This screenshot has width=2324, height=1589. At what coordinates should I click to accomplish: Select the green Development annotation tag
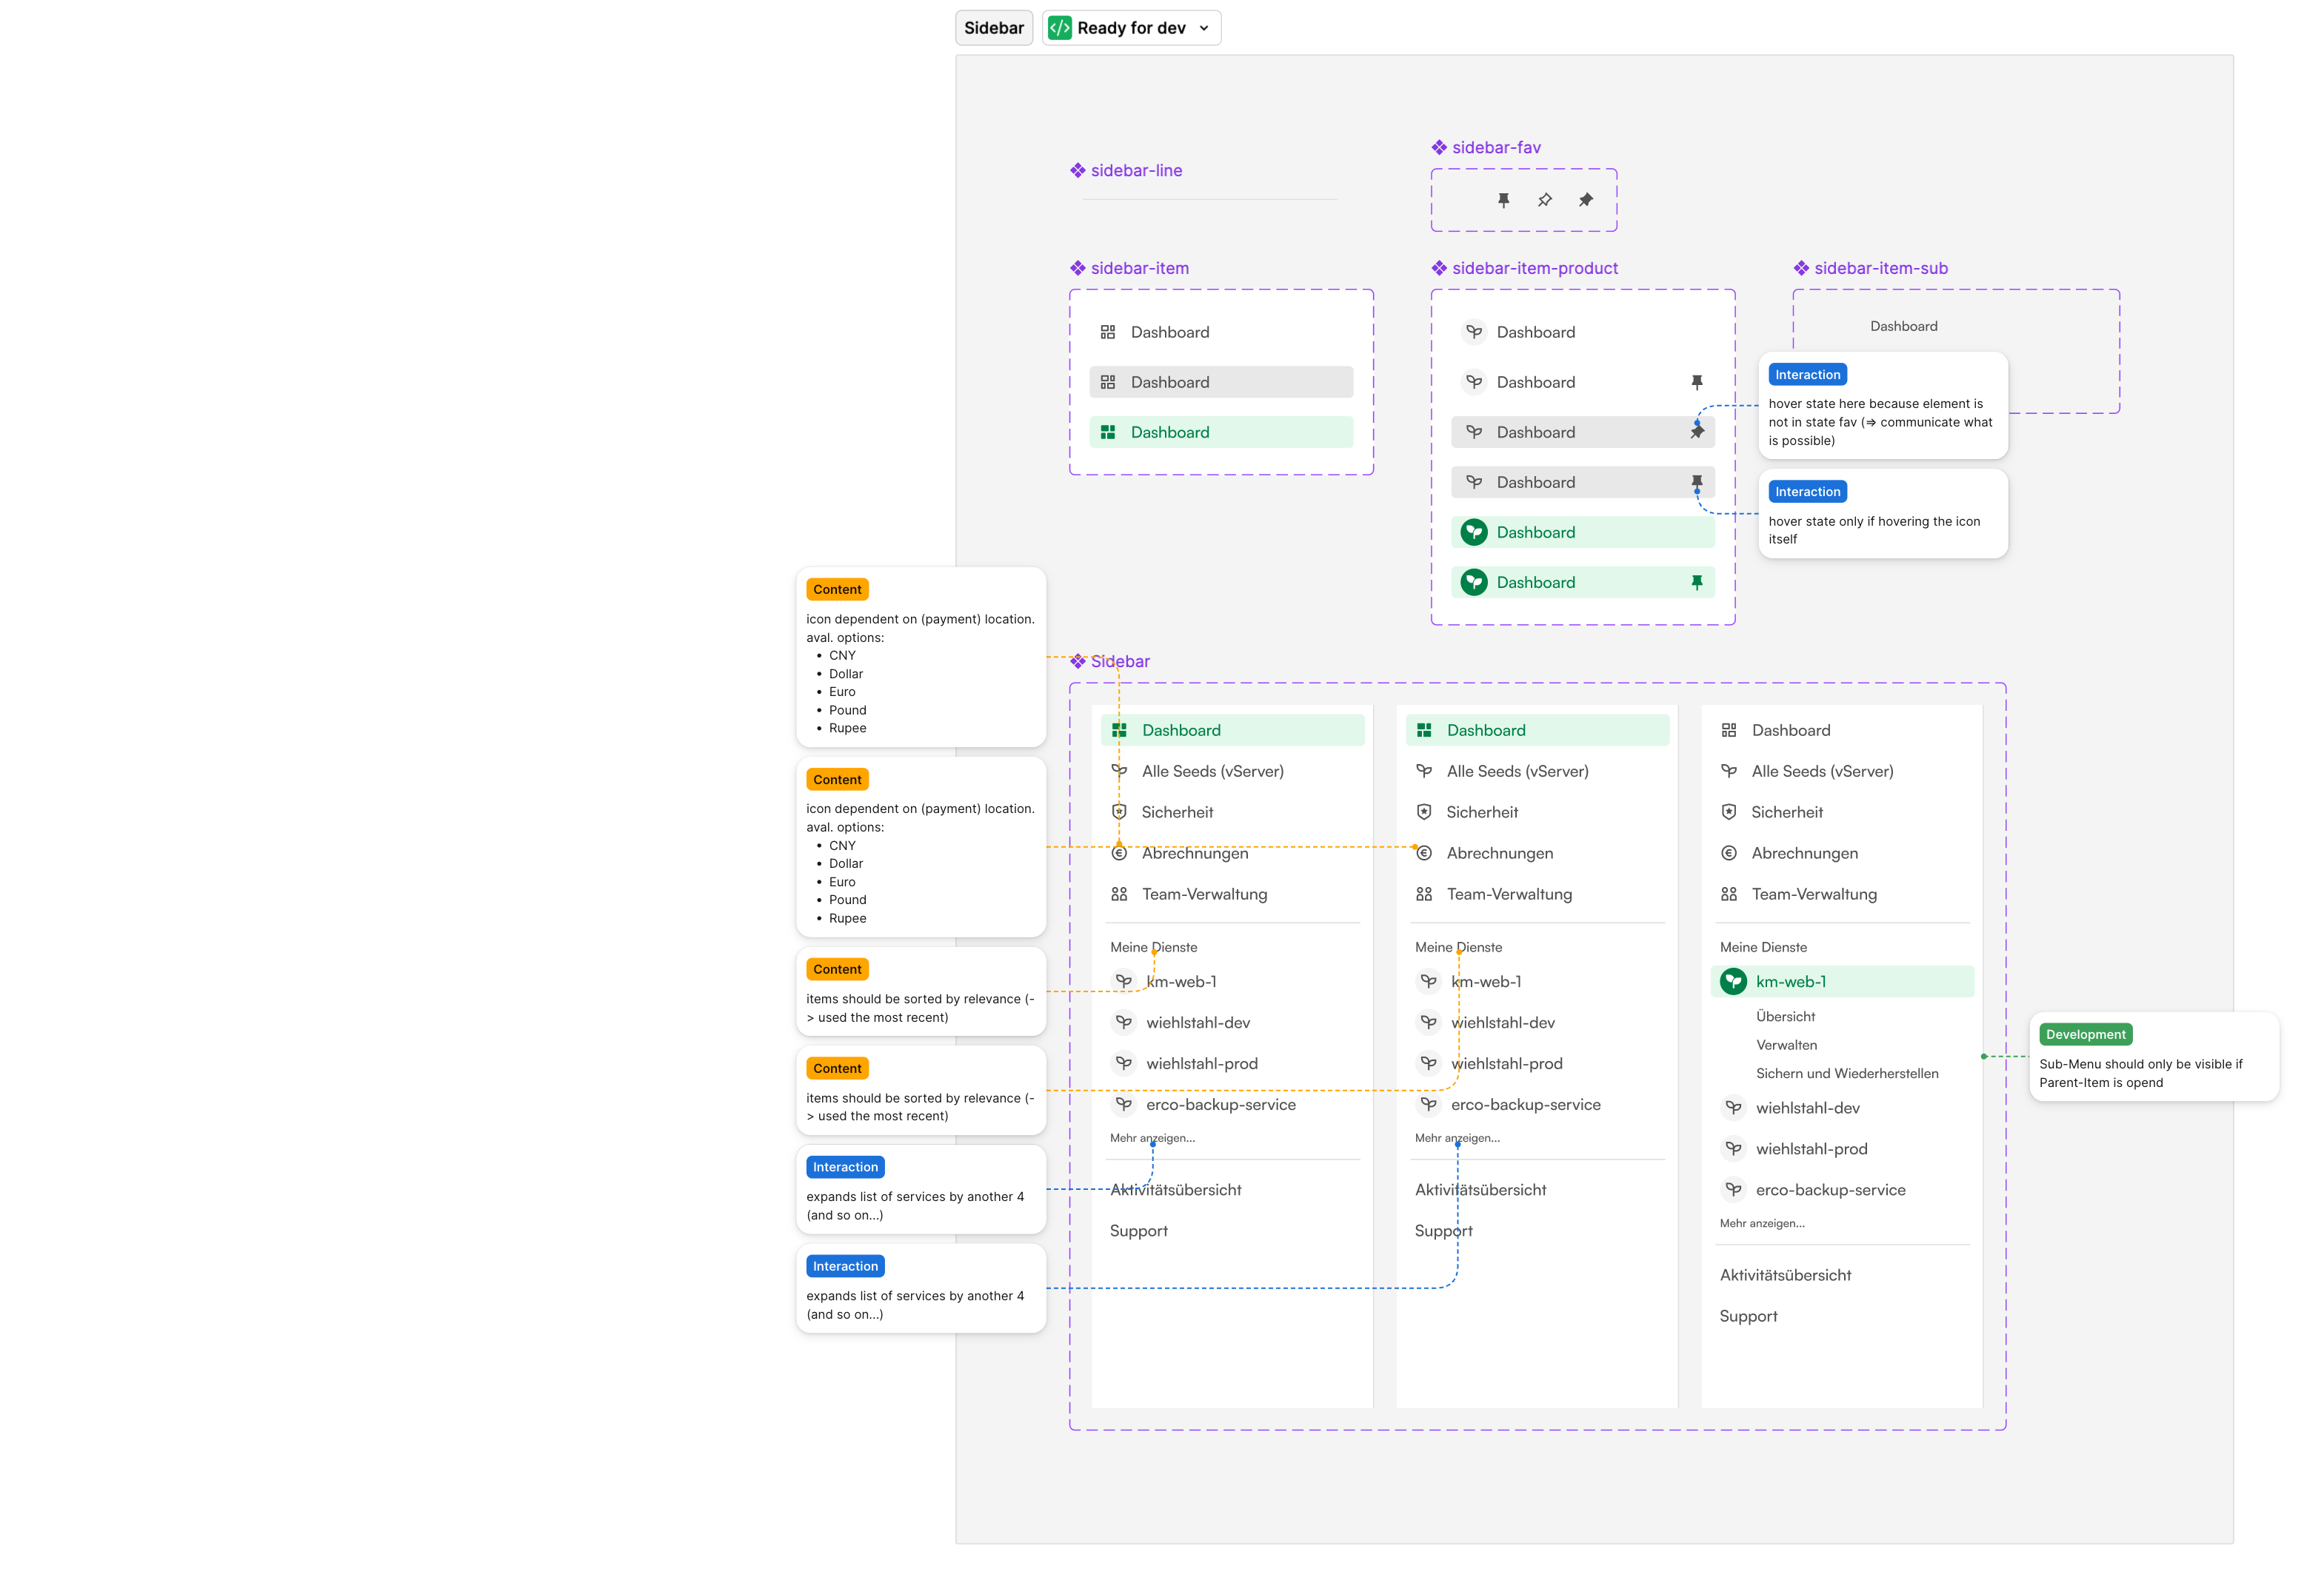pos(2085,1034)
